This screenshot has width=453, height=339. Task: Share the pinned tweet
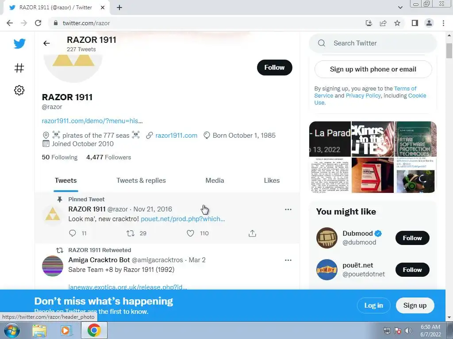(x=252, y=233)
